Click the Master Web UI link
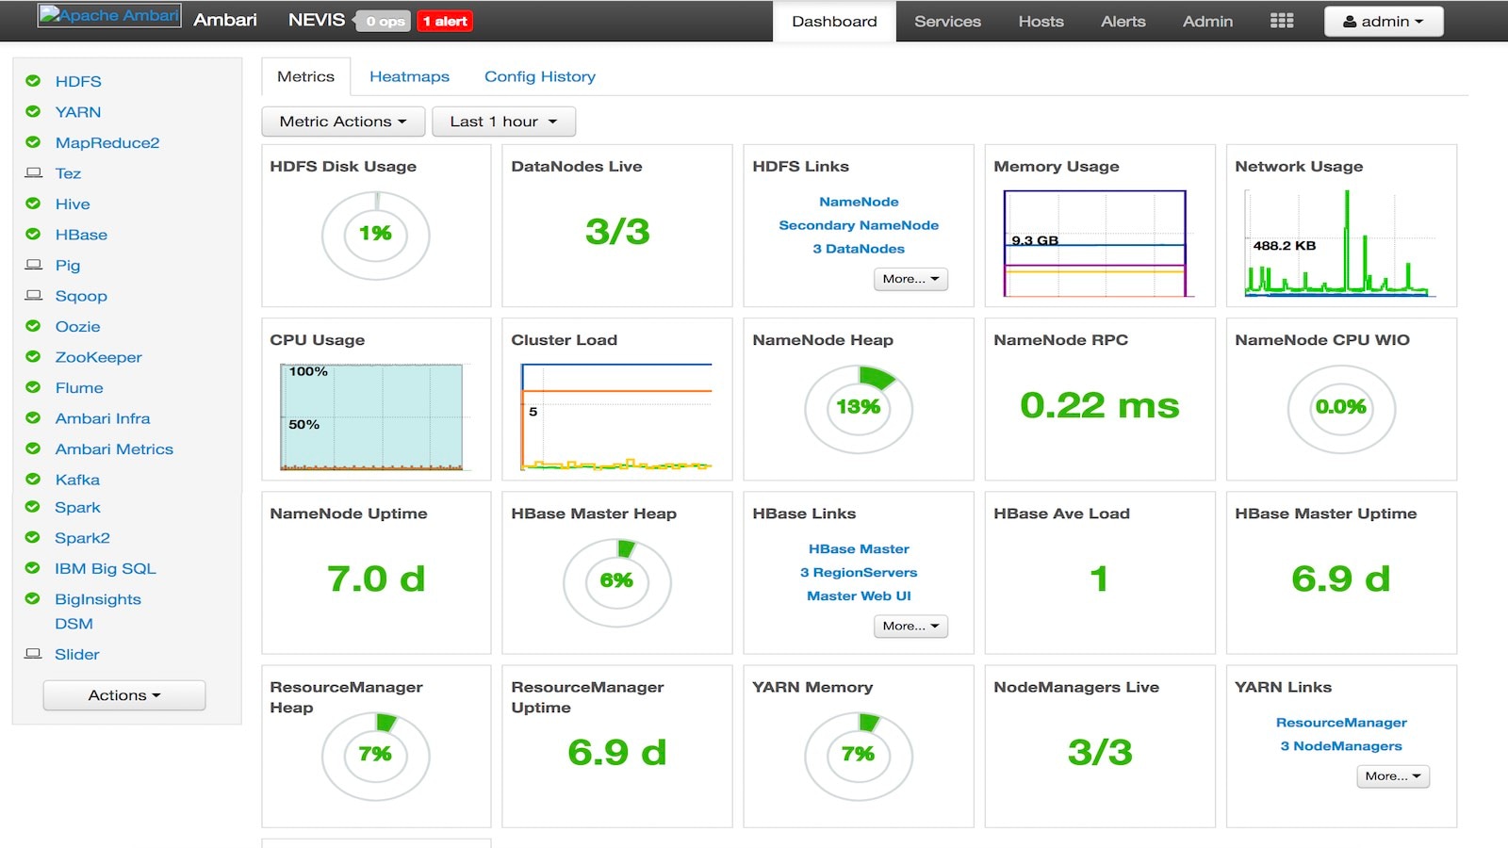The image size is (1508, 848). (x=858, y=595)
